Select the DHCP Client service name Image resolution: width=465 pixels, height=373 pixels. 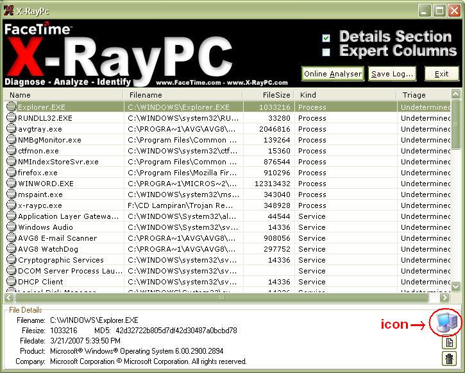click(40, 282)
